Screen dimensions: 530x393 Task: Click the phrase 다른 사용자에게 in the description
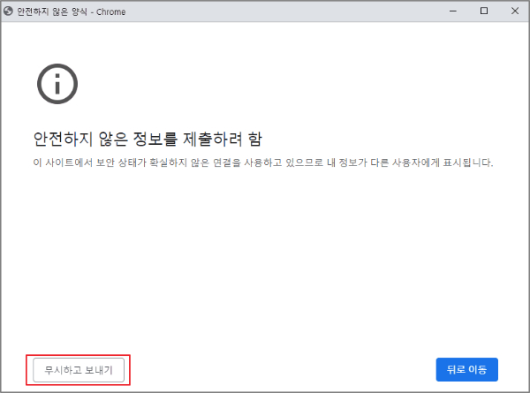click(408, 163)
